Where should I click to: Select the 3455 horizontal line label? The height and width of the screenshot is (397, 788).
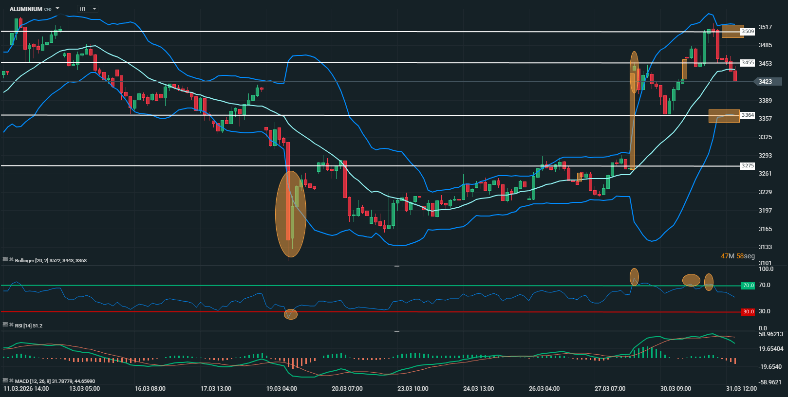747,63
